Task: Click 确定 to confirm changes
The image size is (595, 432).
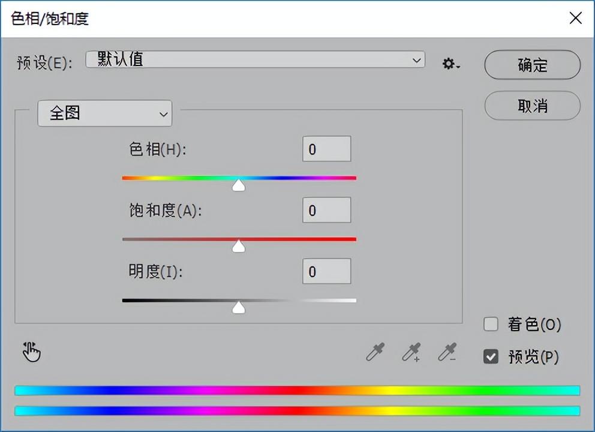Action: pyautogui.click(x=533, y=65)
